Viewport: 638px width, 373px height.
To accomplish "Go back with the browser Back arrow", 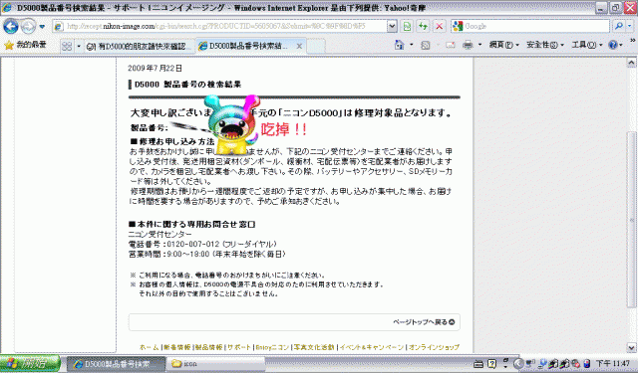I will (x=11, y=27).
